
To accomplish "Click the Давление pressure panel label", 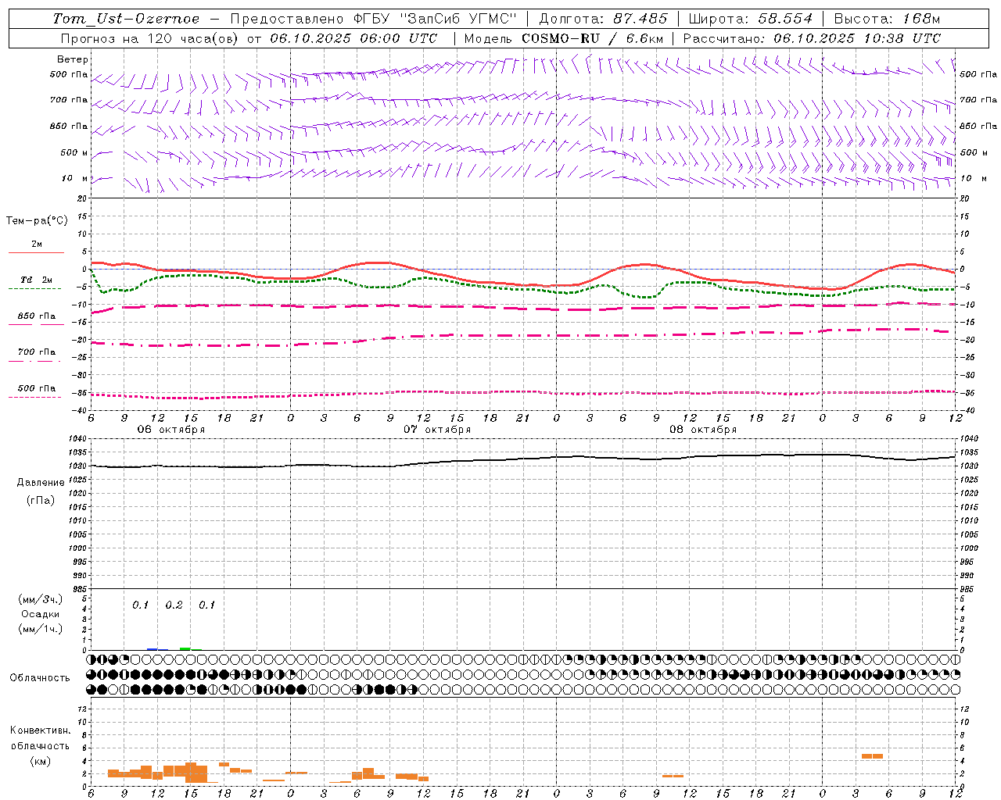I will pos(41,483).
